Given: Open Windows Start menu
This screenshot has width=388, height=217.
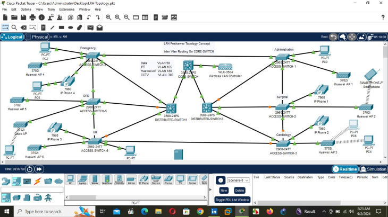Looking at the screenshot, I should tap(7, 211).
